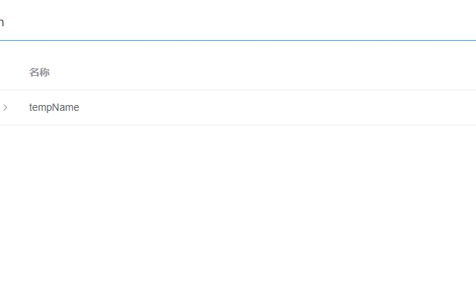The image size is (476, 299).
Task: Sort by the 名称 column
Action: pos(39,73)
